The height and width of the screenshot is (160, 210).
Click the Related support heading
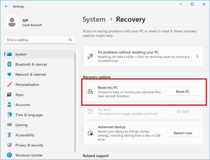click(96, 155)
